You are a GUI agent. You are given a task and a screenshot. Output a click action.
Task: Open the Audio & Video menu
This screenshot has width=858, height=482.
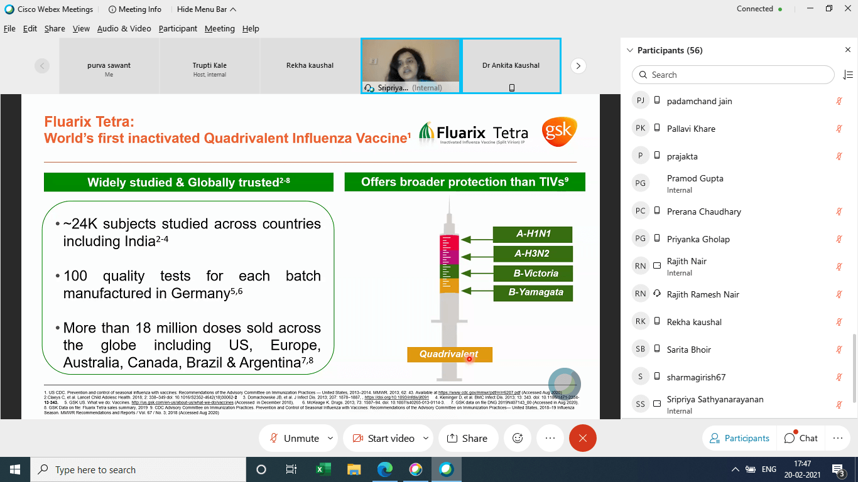[x=124, y=28]
